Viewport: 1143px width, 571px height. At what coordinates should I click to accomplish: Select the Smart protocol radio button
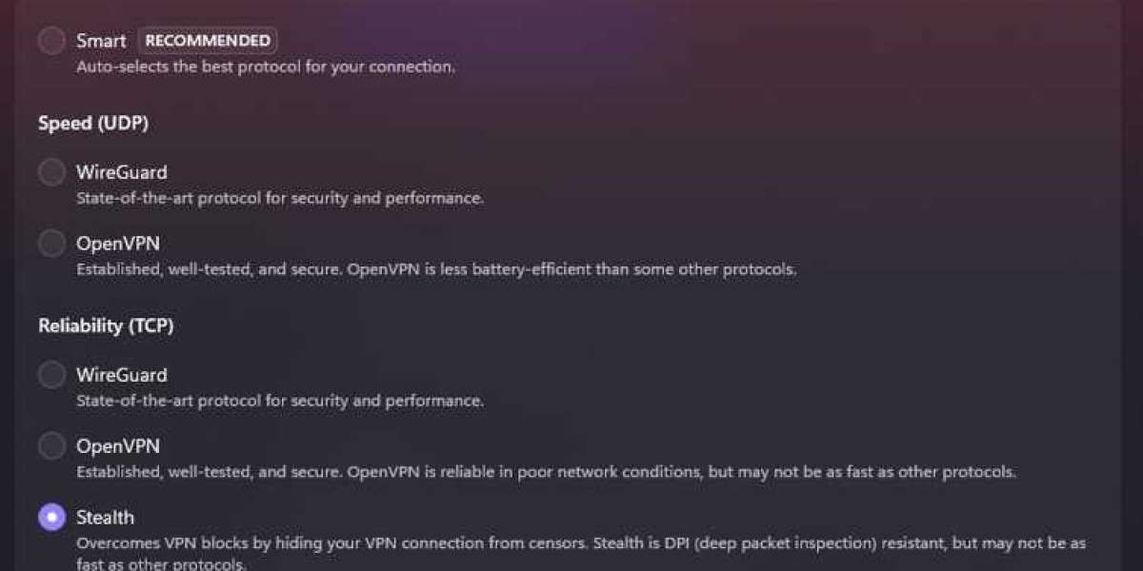click(51, 41)
